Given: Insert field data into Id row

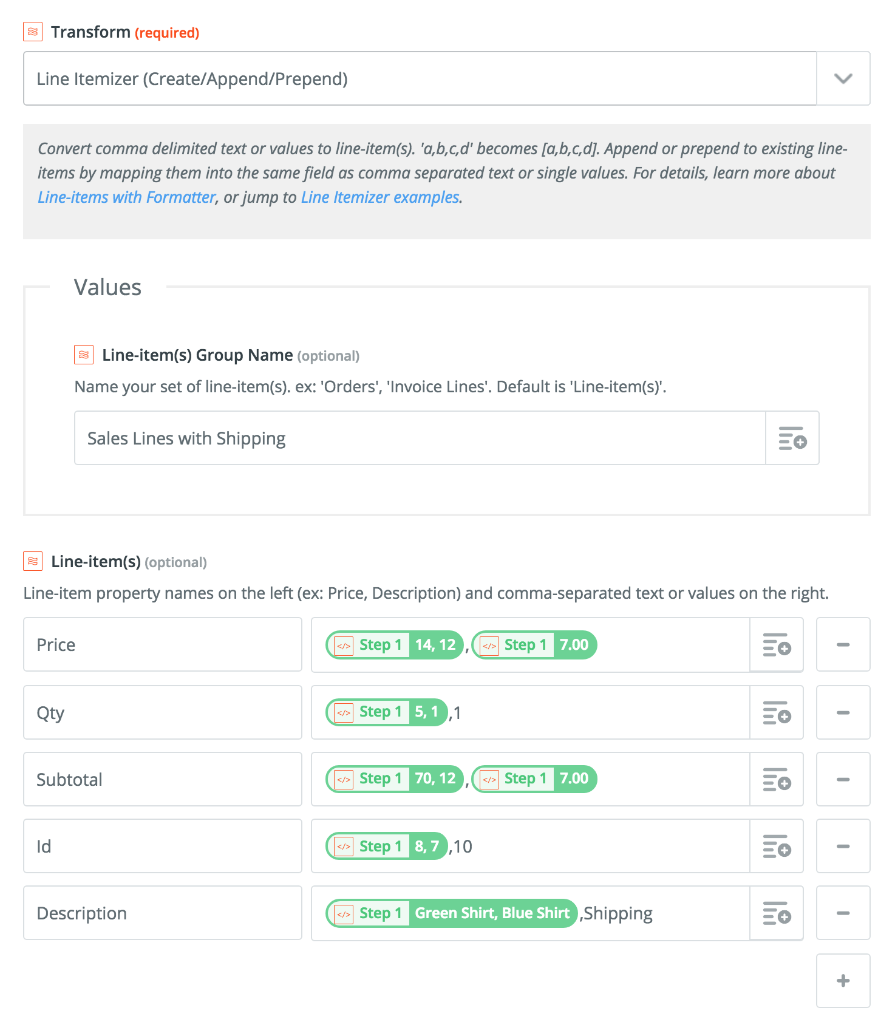Looking at the screenshot, I should click(776, 846).
